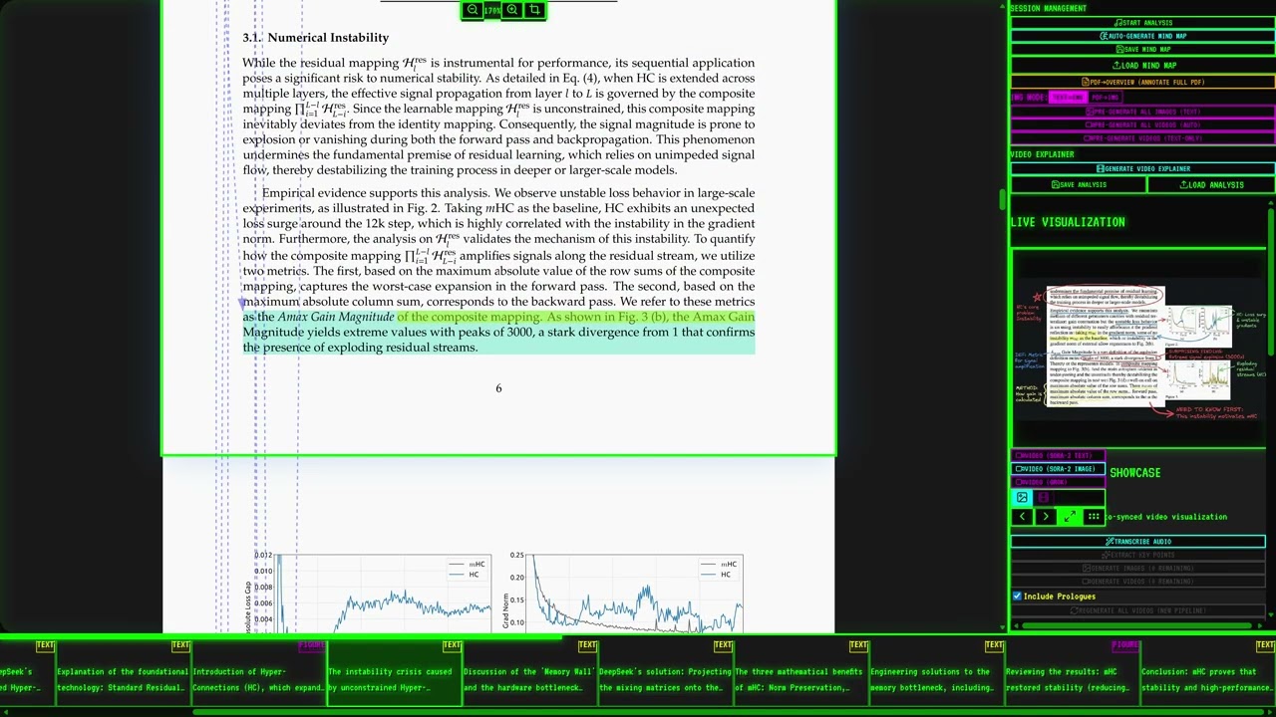Click page number 6 in PDF
This screenshot has height=717, width=1276.
click(x=498, y=388)
